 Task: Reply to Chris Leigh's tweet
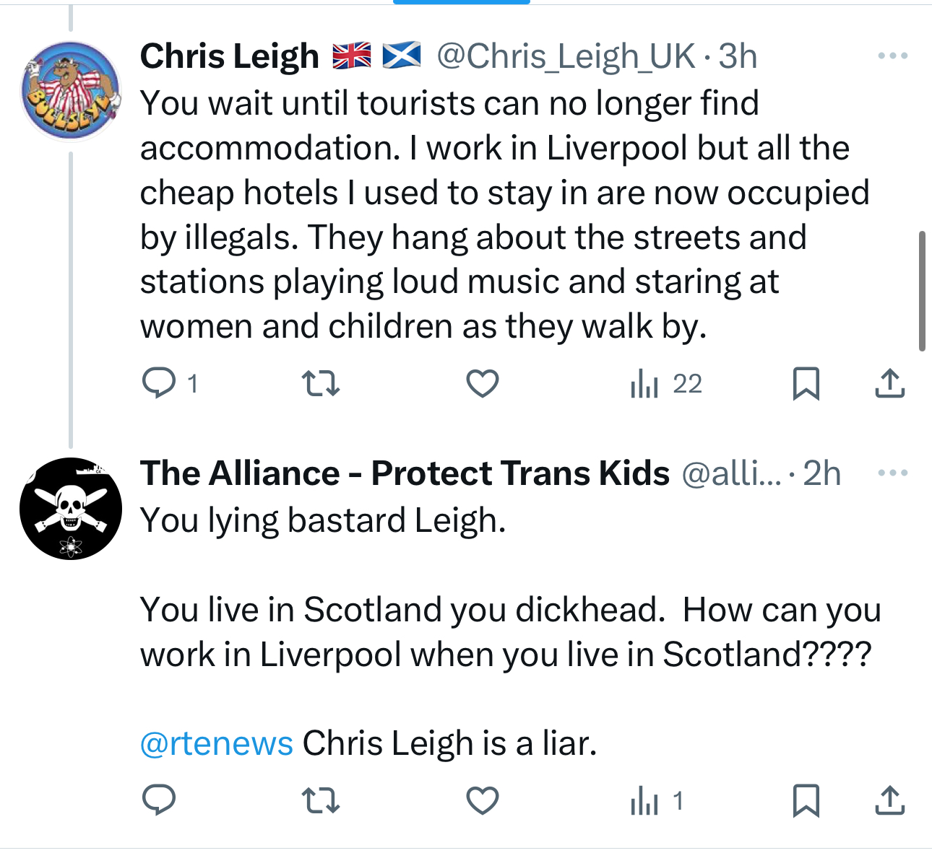click(x=159, y=383)
